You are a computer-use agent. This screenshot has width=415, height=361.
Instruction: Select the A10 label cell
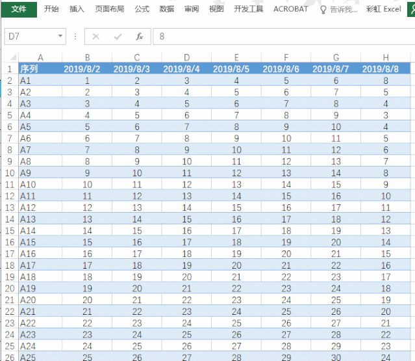(x=40, y=185)
